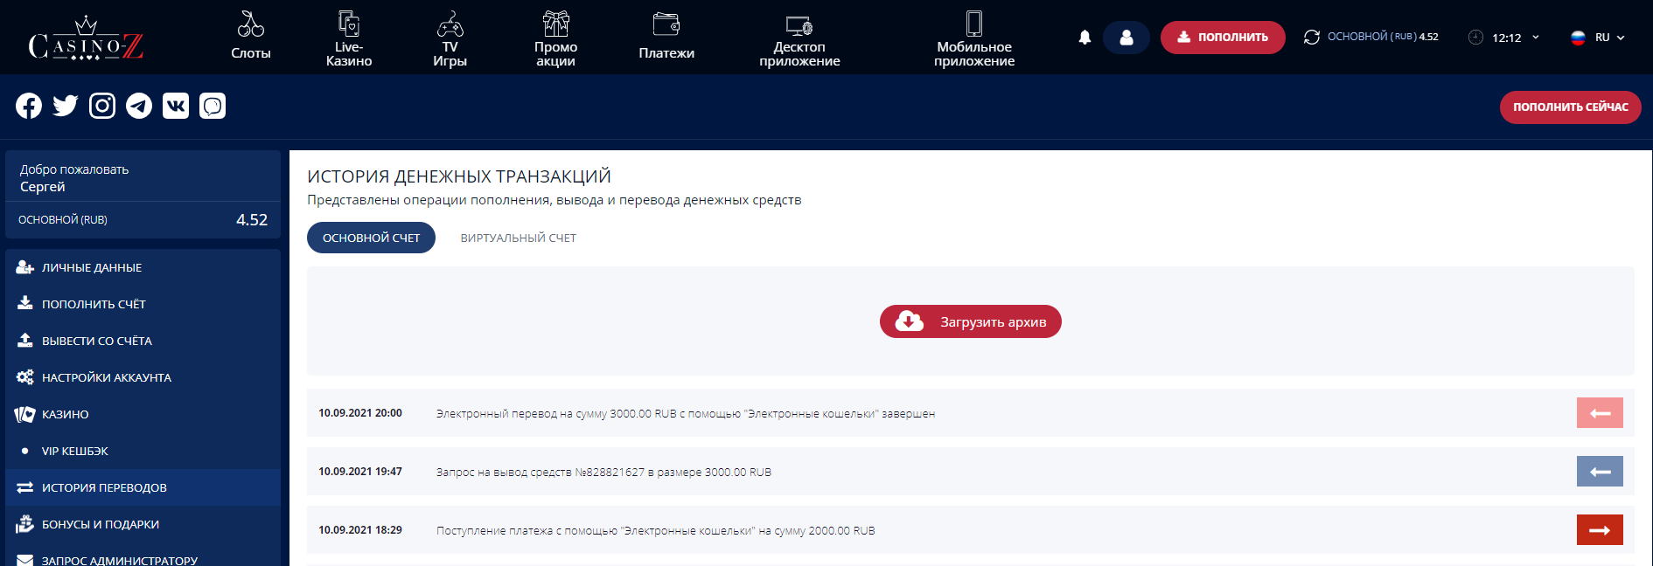Open the Live-Казино section
Screen dimensions: 1653x566
349,38
